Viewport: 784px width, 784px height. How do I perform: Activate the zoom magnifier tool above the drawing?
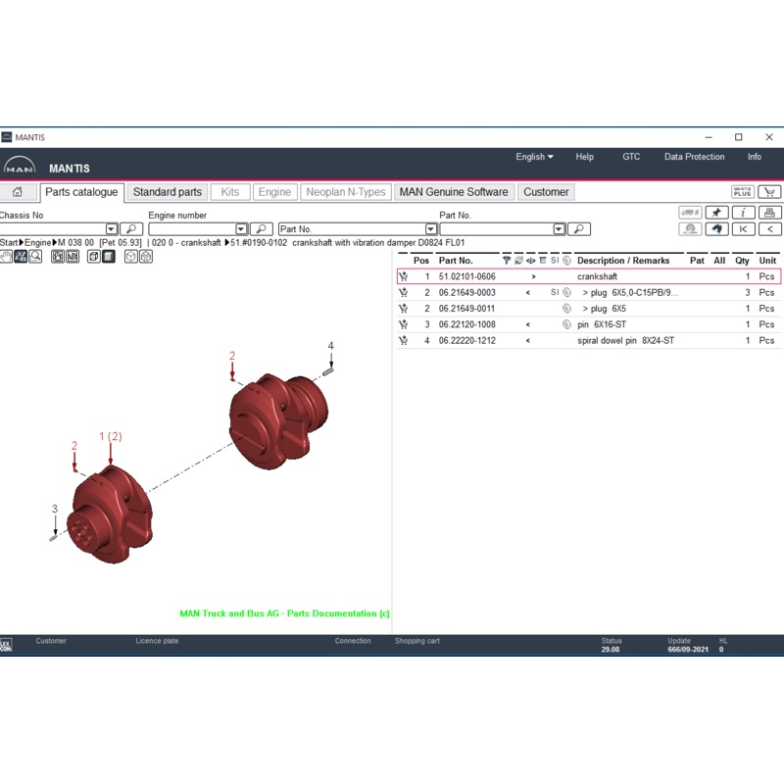point(35,257)
